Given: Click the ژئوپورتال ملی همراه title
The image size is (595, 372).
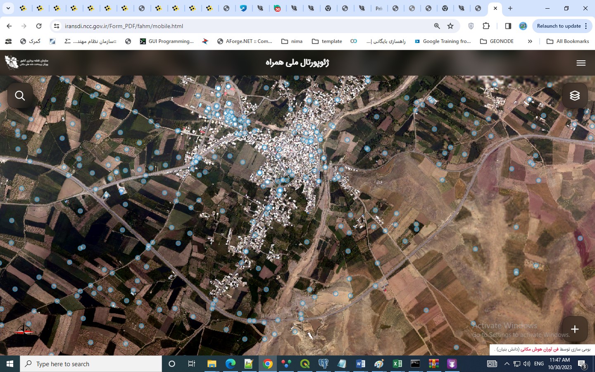Looking at the screenshot, I should pos(297,62).
